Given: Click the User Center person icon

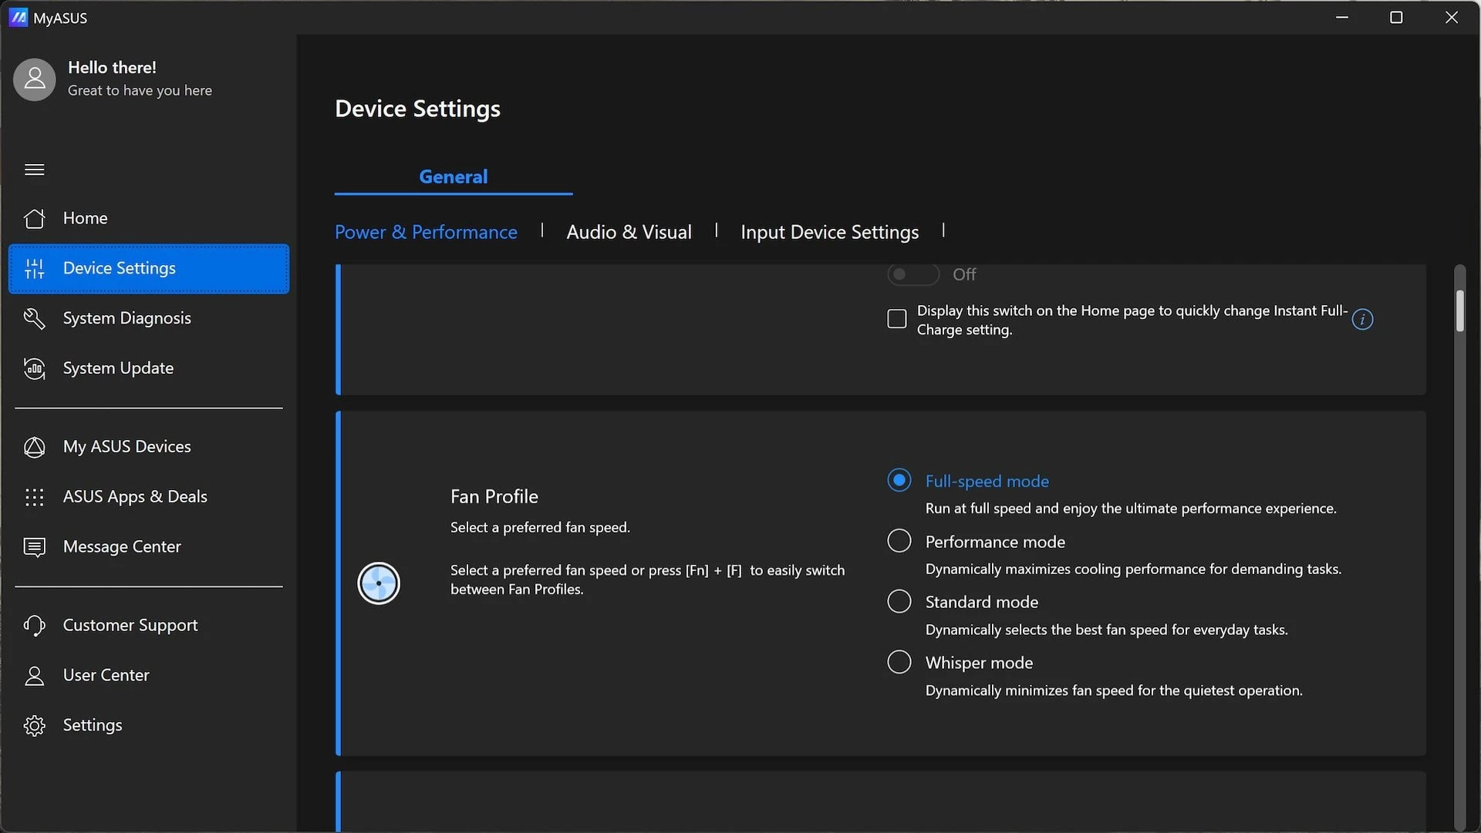Looking at the screenshot, I should [x=35, y=676].
